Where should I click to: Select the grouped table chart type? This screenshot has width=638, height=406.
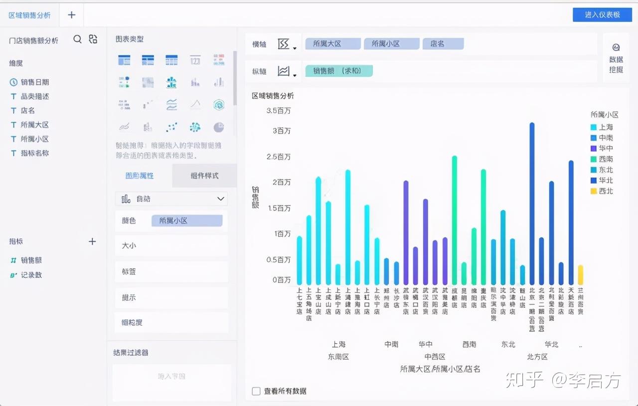[x=148, y=60]
